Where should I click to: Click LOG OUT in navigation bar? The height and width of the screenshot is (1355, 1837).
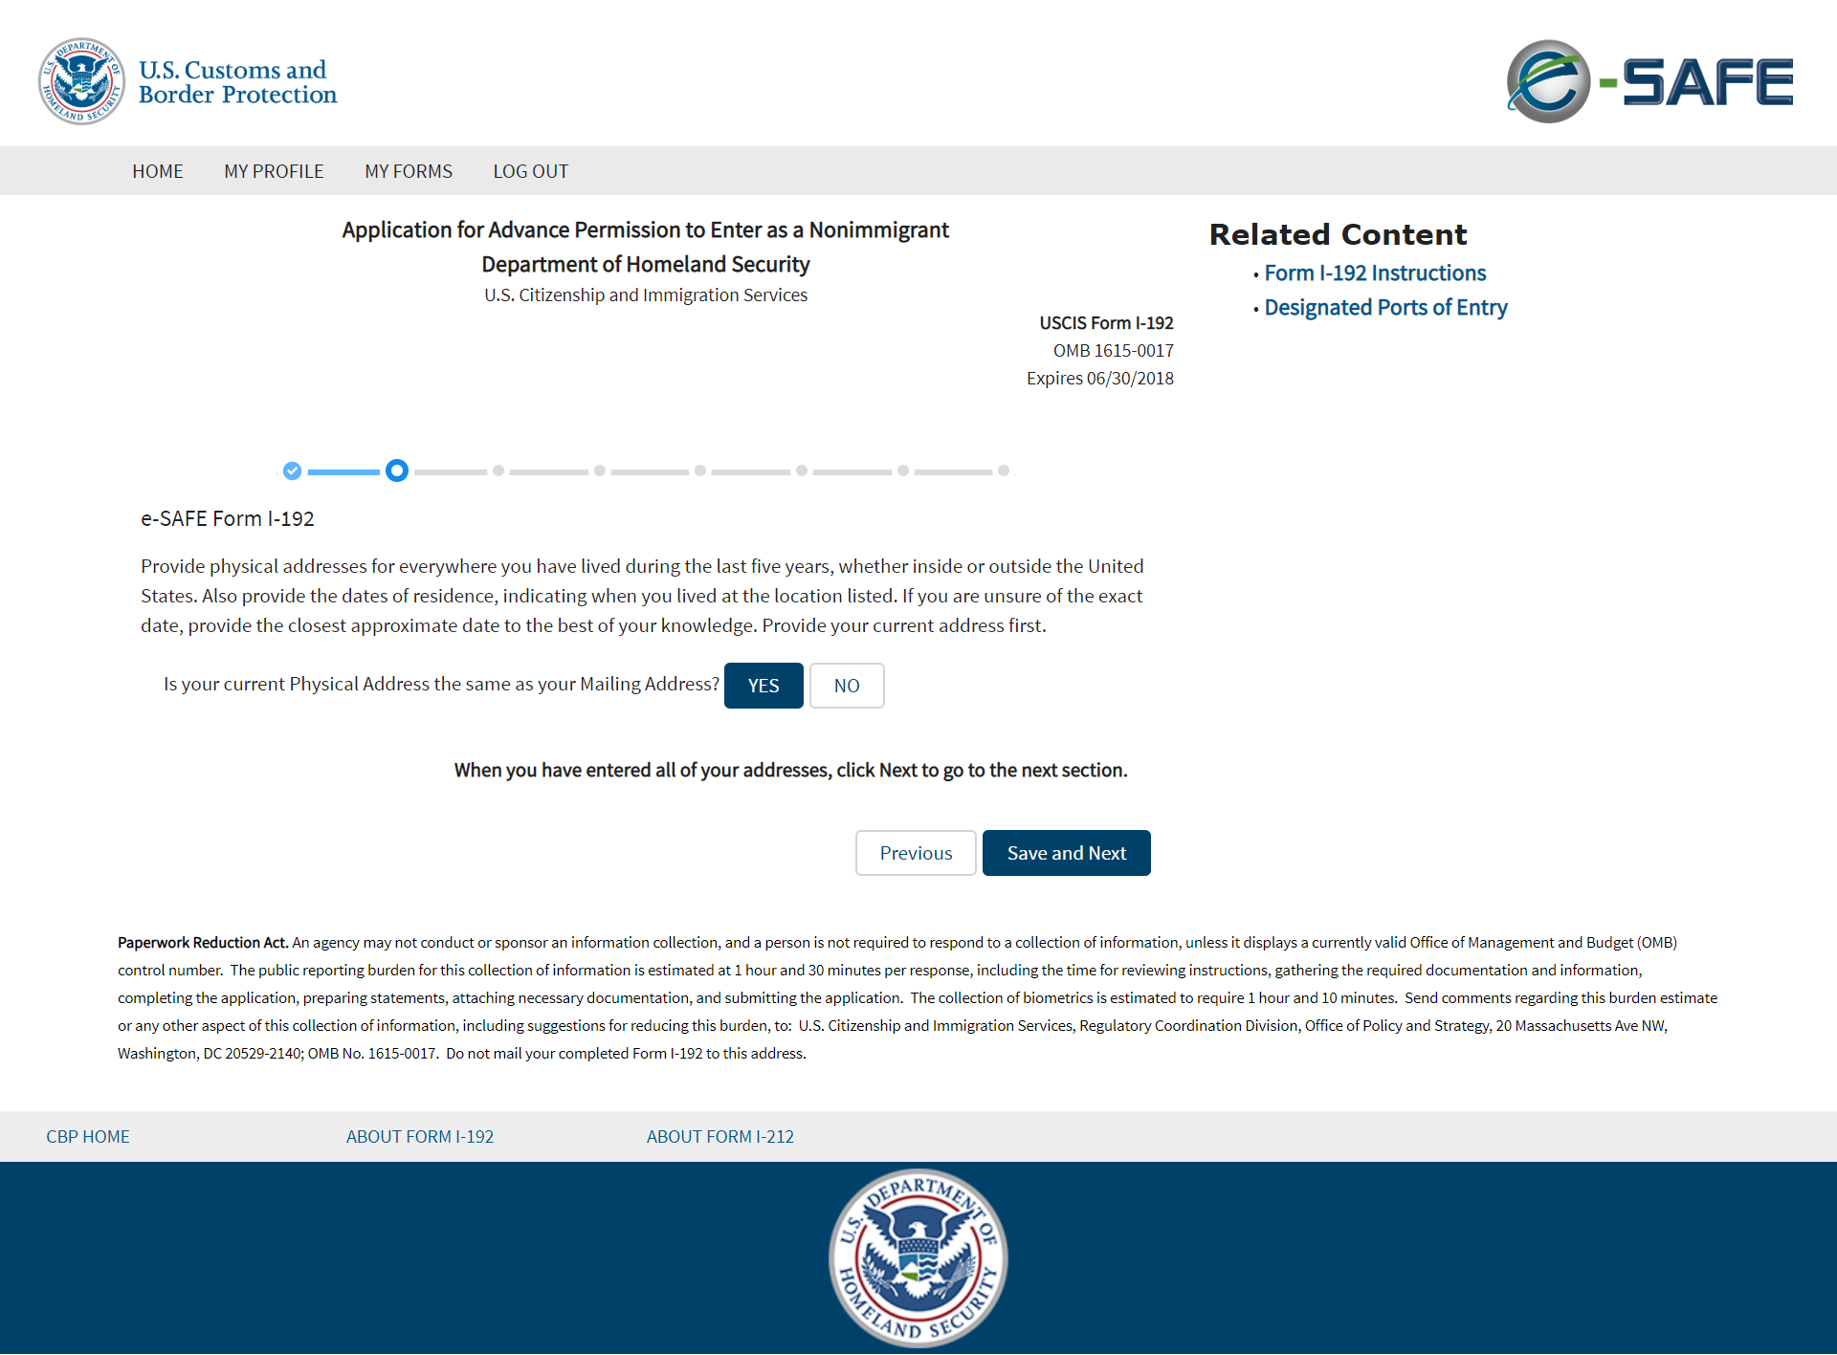(x=530, y=171)
